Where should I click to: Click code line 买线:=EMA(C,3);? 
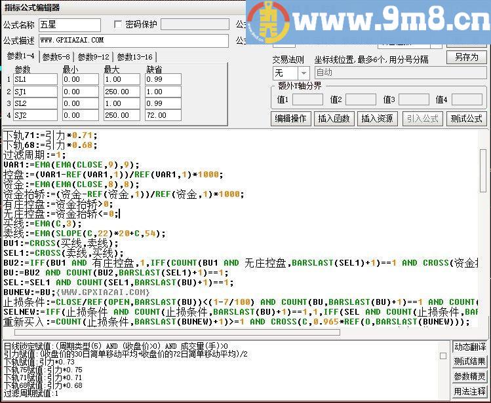tap(42, 224)
